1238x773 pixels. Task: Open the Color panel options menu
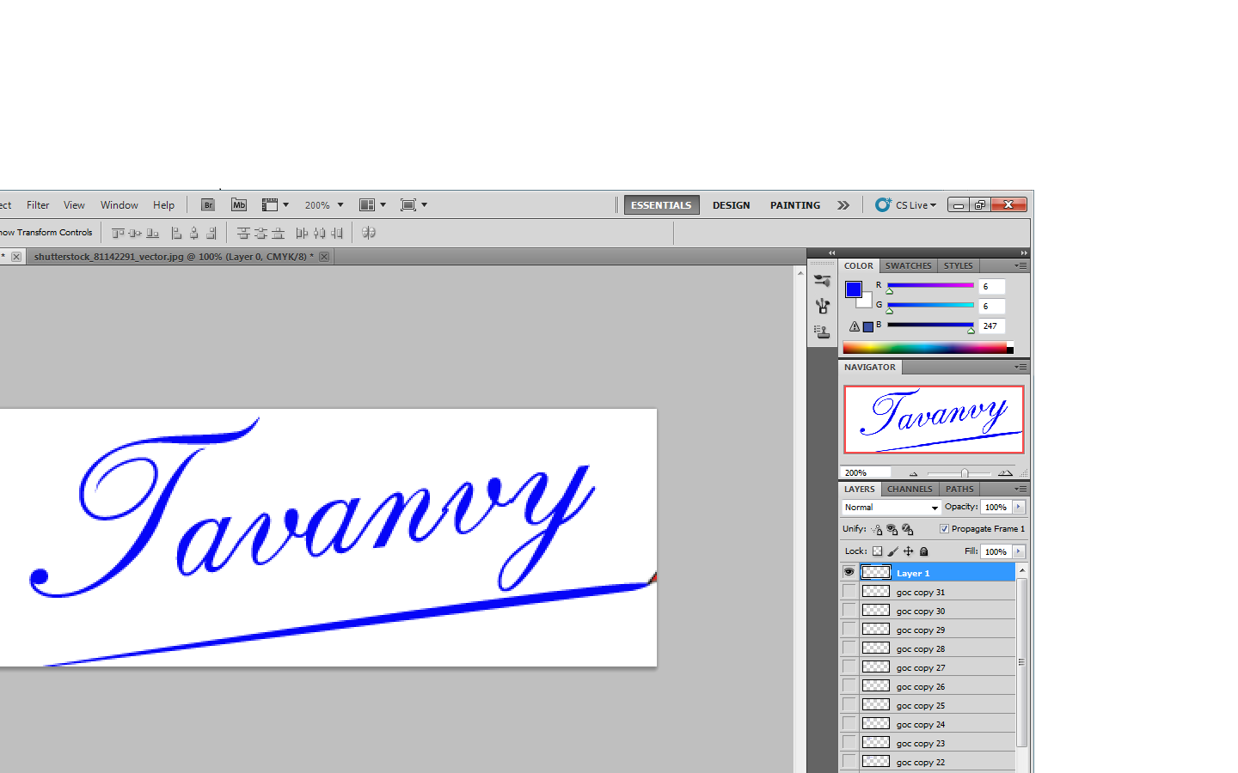1020,266
